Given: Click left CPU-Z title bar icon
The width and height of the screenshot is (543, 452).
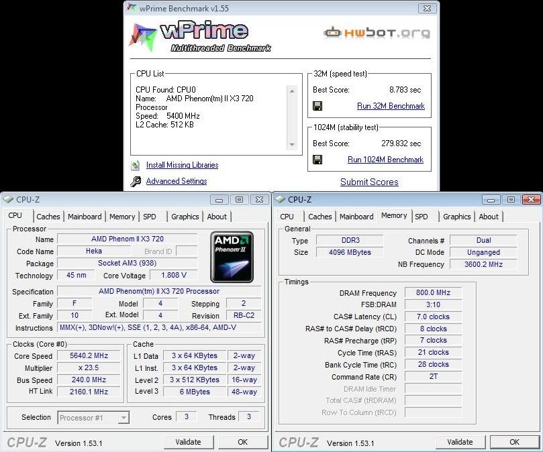Looking at the screenshot, I should point(7,199).
